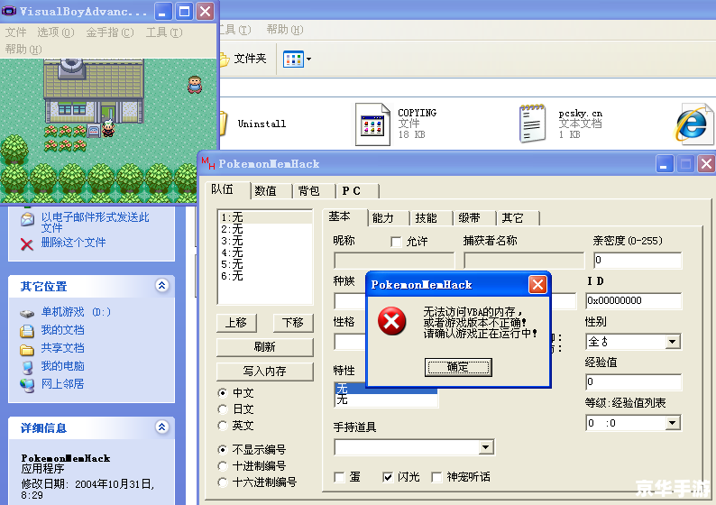
Task: Click 删除这个文件 link
Action: click(x=74, y=243)
